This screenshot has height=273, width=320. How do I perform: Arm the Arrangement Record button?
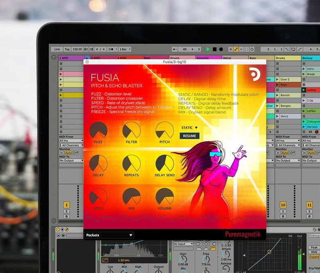221,49
